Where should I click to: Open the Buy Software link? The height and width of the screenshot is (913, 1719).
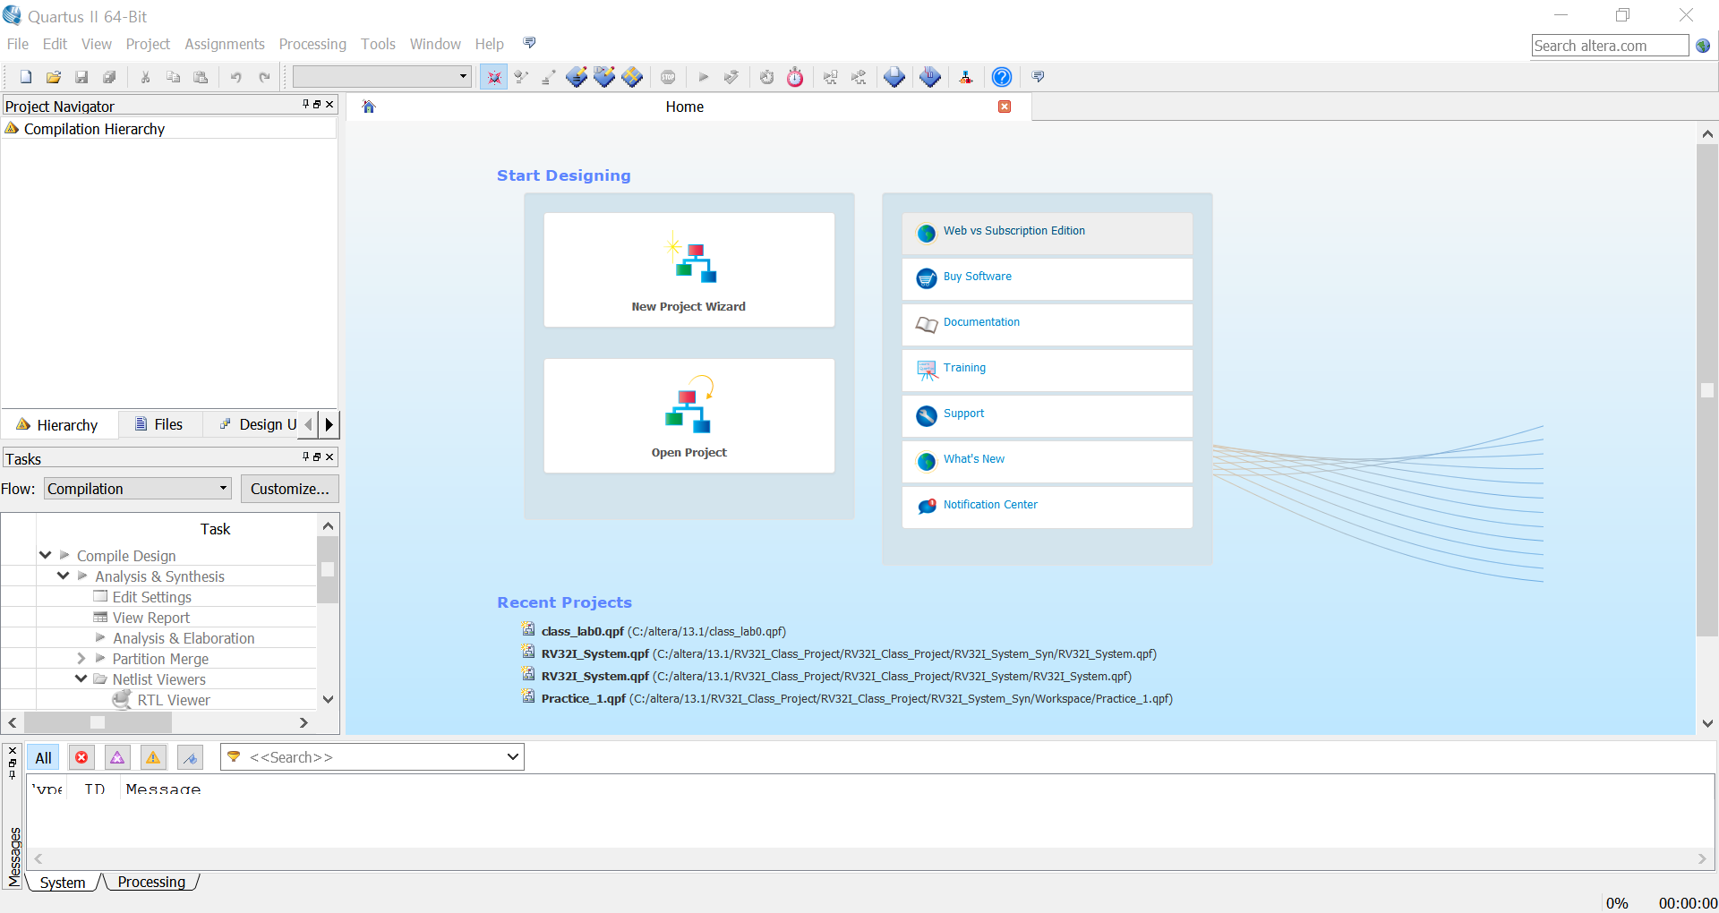point(1047,278)
